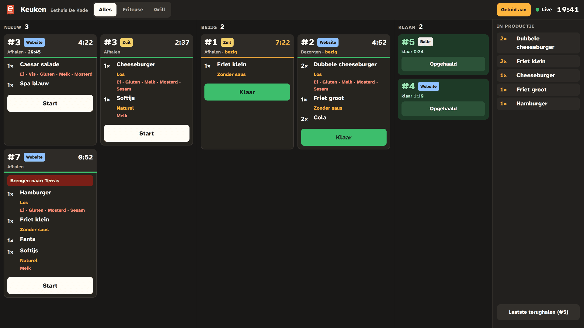584x328 pixels.
Task: Click Laatste terughalen (#5) button
Action: coord(538,312)
